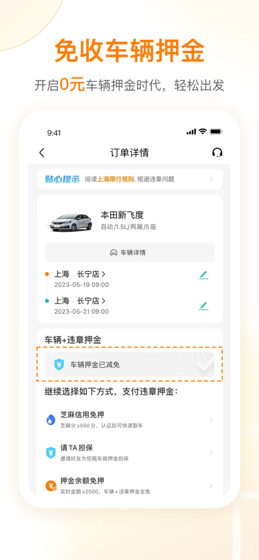Tap the Sesame Credit water drop icon
The height and width of the screenshot is (560, 259).
tap(51, 419)
